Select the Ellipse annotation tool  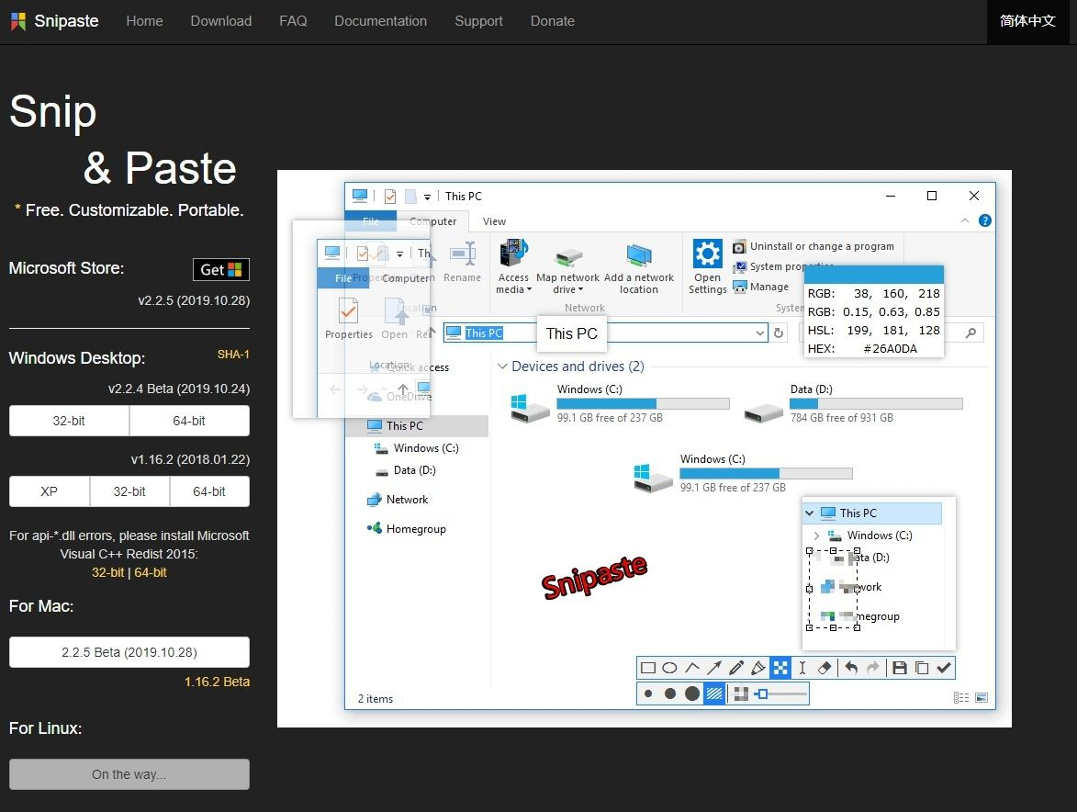(x=669, y=668)
